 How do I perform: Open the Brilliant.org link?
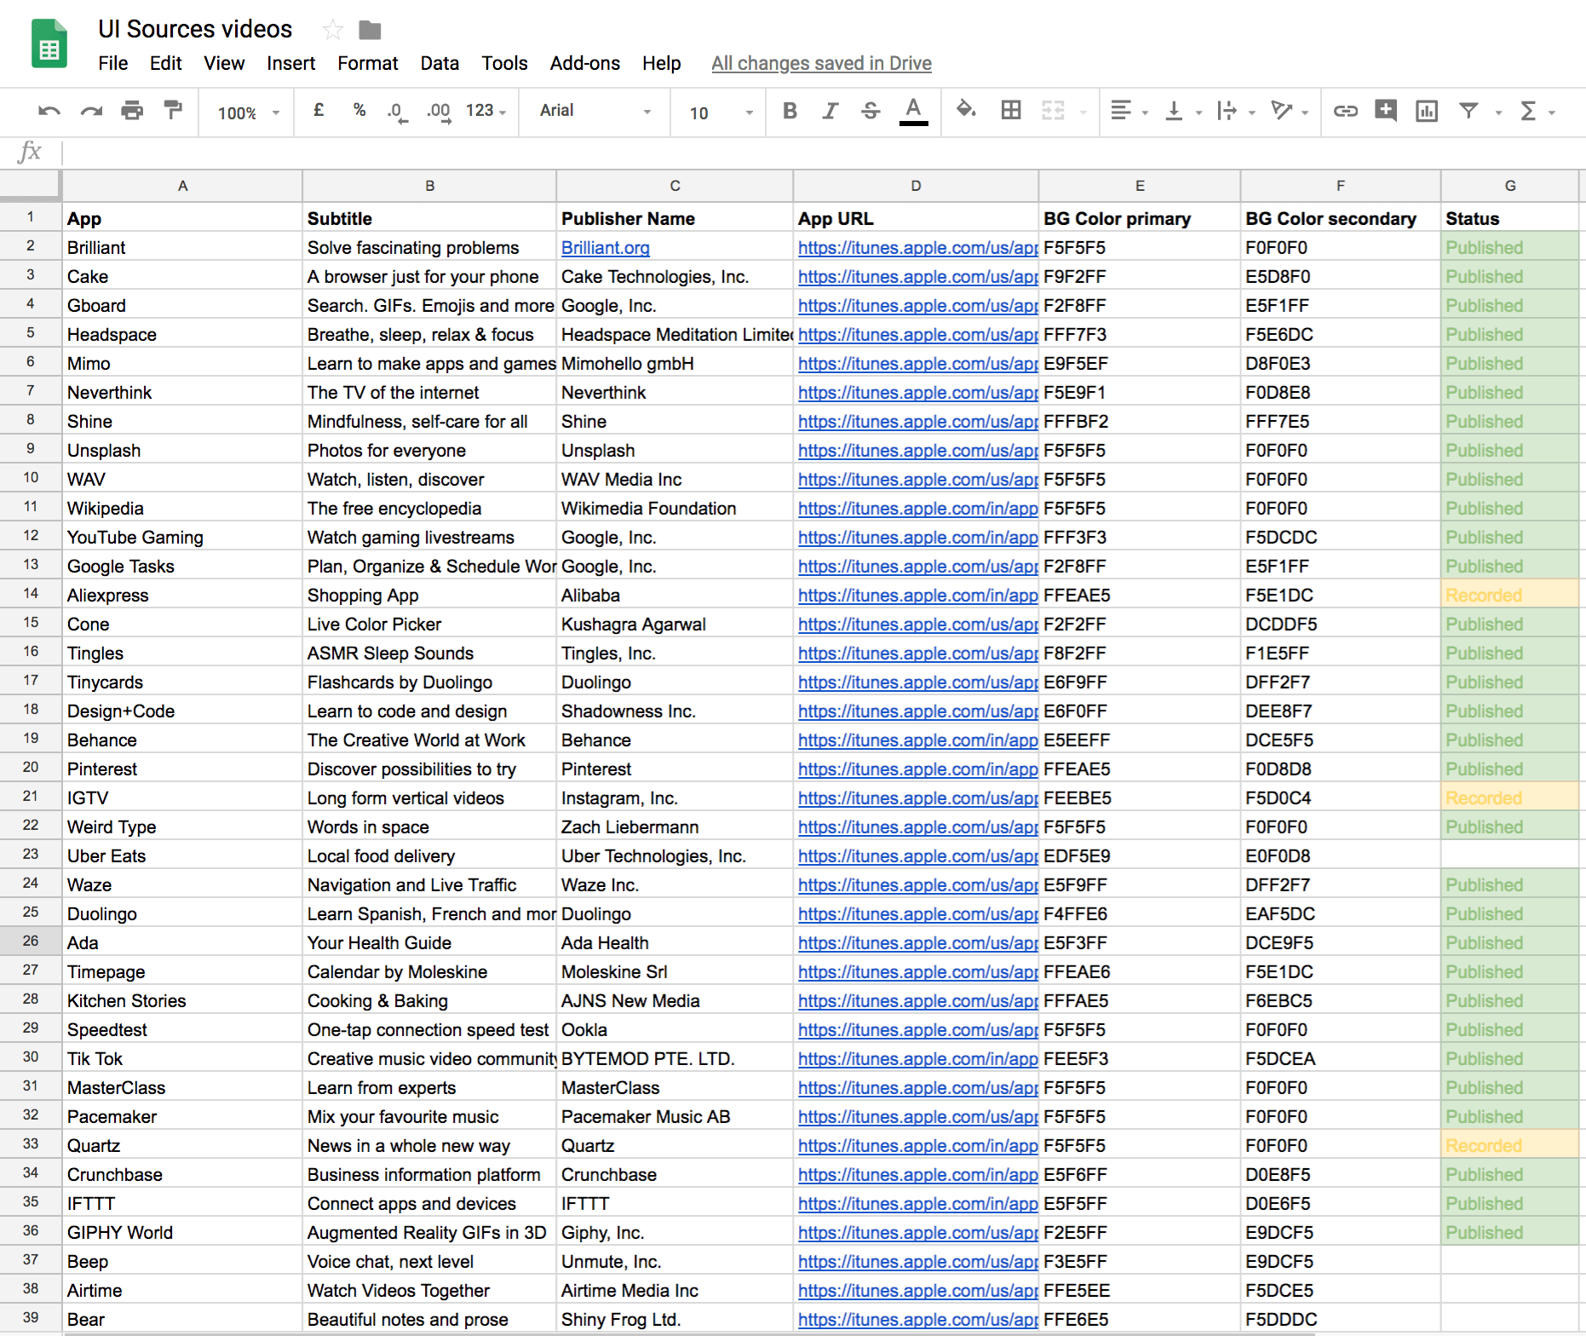(x=605, y=248)
